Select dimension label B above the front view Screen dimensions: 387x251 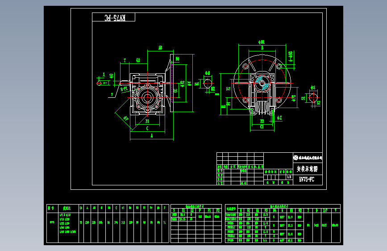(262, 48)
